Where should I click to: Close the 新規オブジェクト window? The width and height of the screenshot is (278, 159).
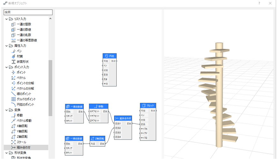pos(270,3)
